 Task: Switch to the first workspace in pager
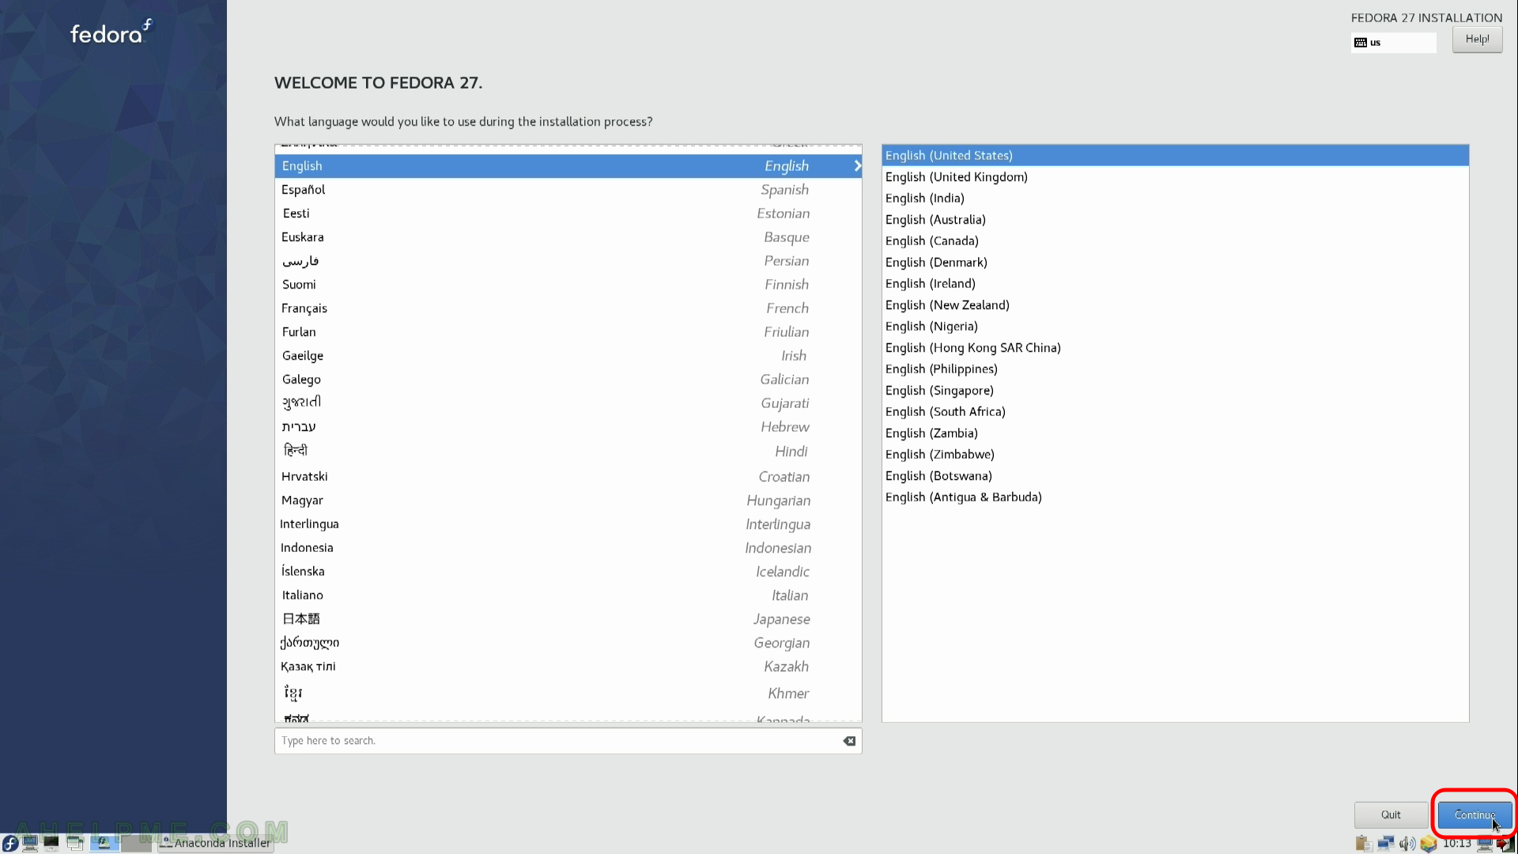click(x=104, y=843)
